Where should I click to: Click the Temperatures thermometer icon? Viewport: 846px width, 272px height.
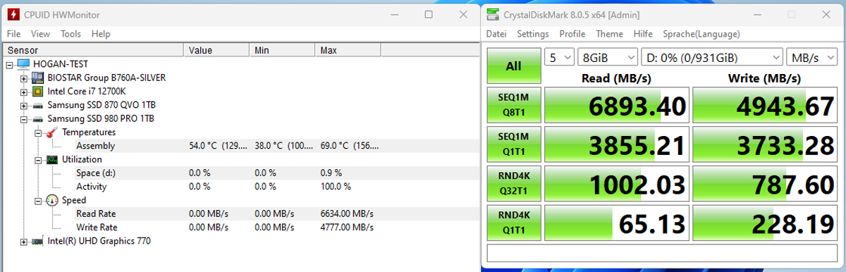51,132
